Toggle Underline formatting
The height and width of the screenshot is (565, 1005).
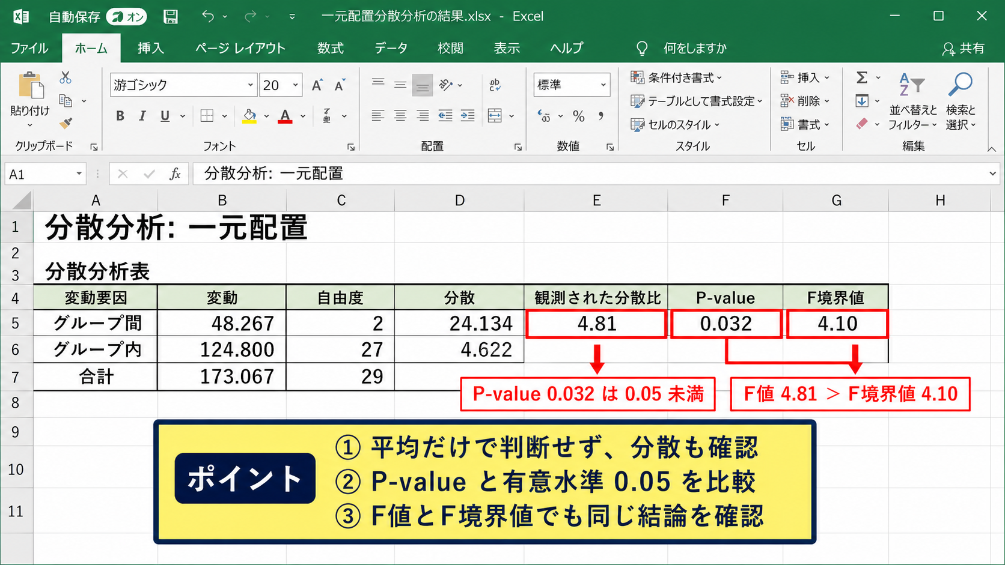(x=165, y=116)
